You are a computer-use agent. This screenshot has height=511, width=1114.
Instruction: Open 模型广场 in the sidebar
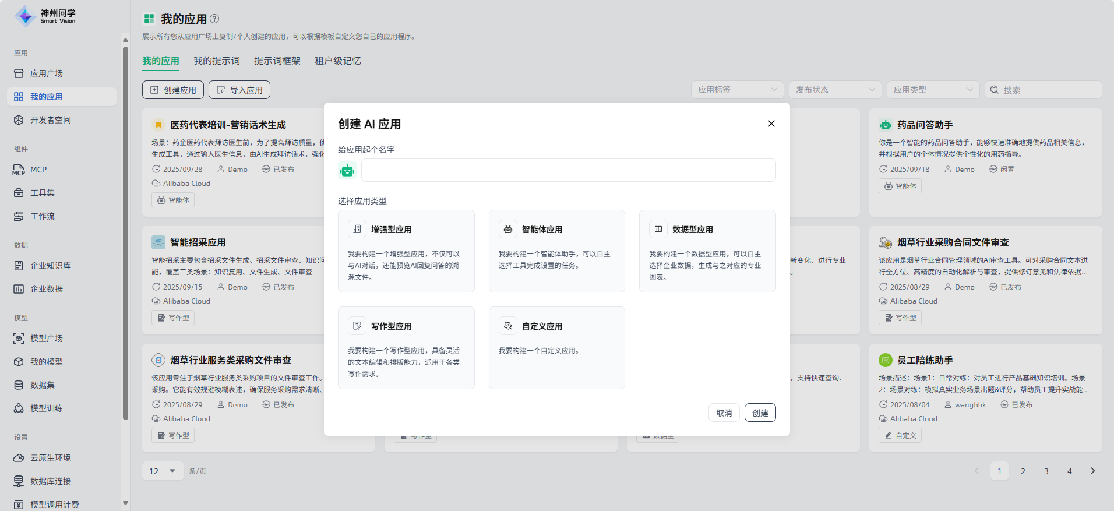(x=47, y=339)
